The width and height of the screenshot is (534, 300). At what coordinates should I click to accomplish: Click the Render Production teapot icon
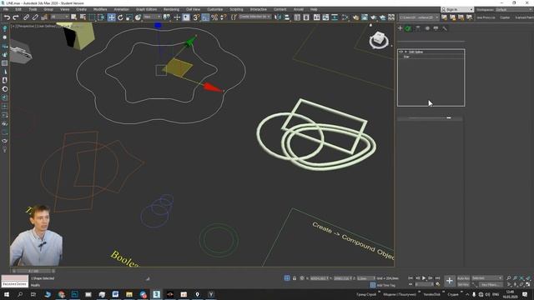(x=383, y=17)
